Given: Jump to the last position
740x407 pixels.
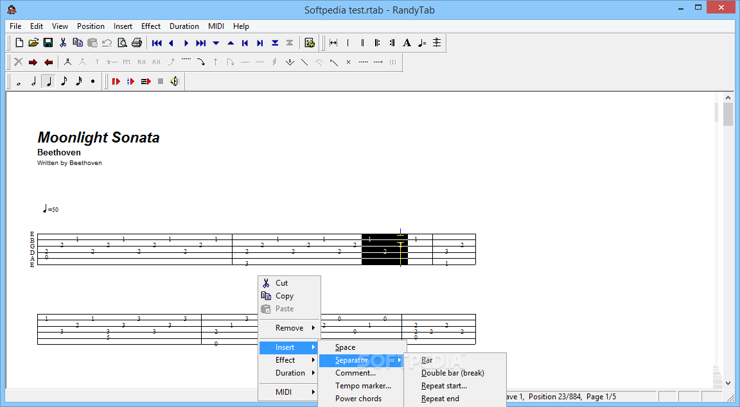Looking at the screenshot, I should tap(201, 43).
